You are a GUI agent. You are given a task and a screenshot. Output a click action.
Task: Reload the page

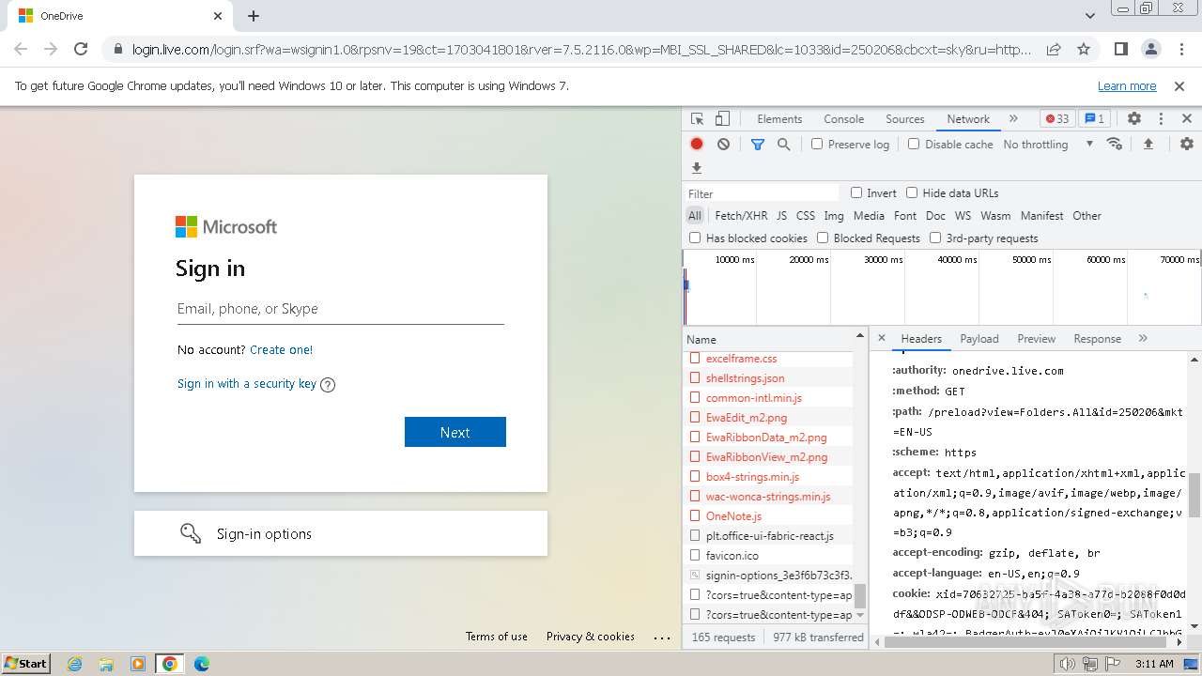[x=81, y=49]
